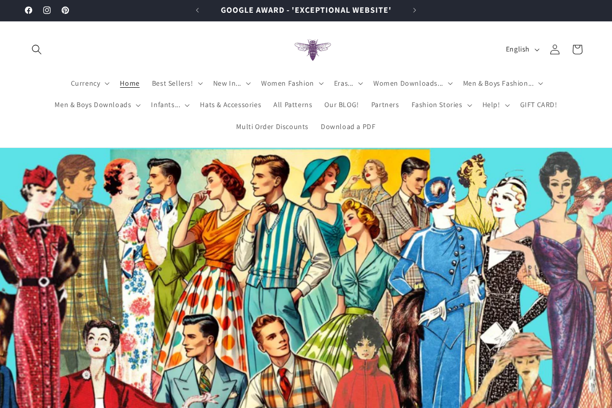Open Multi Order Discounts

pos(272,126)
